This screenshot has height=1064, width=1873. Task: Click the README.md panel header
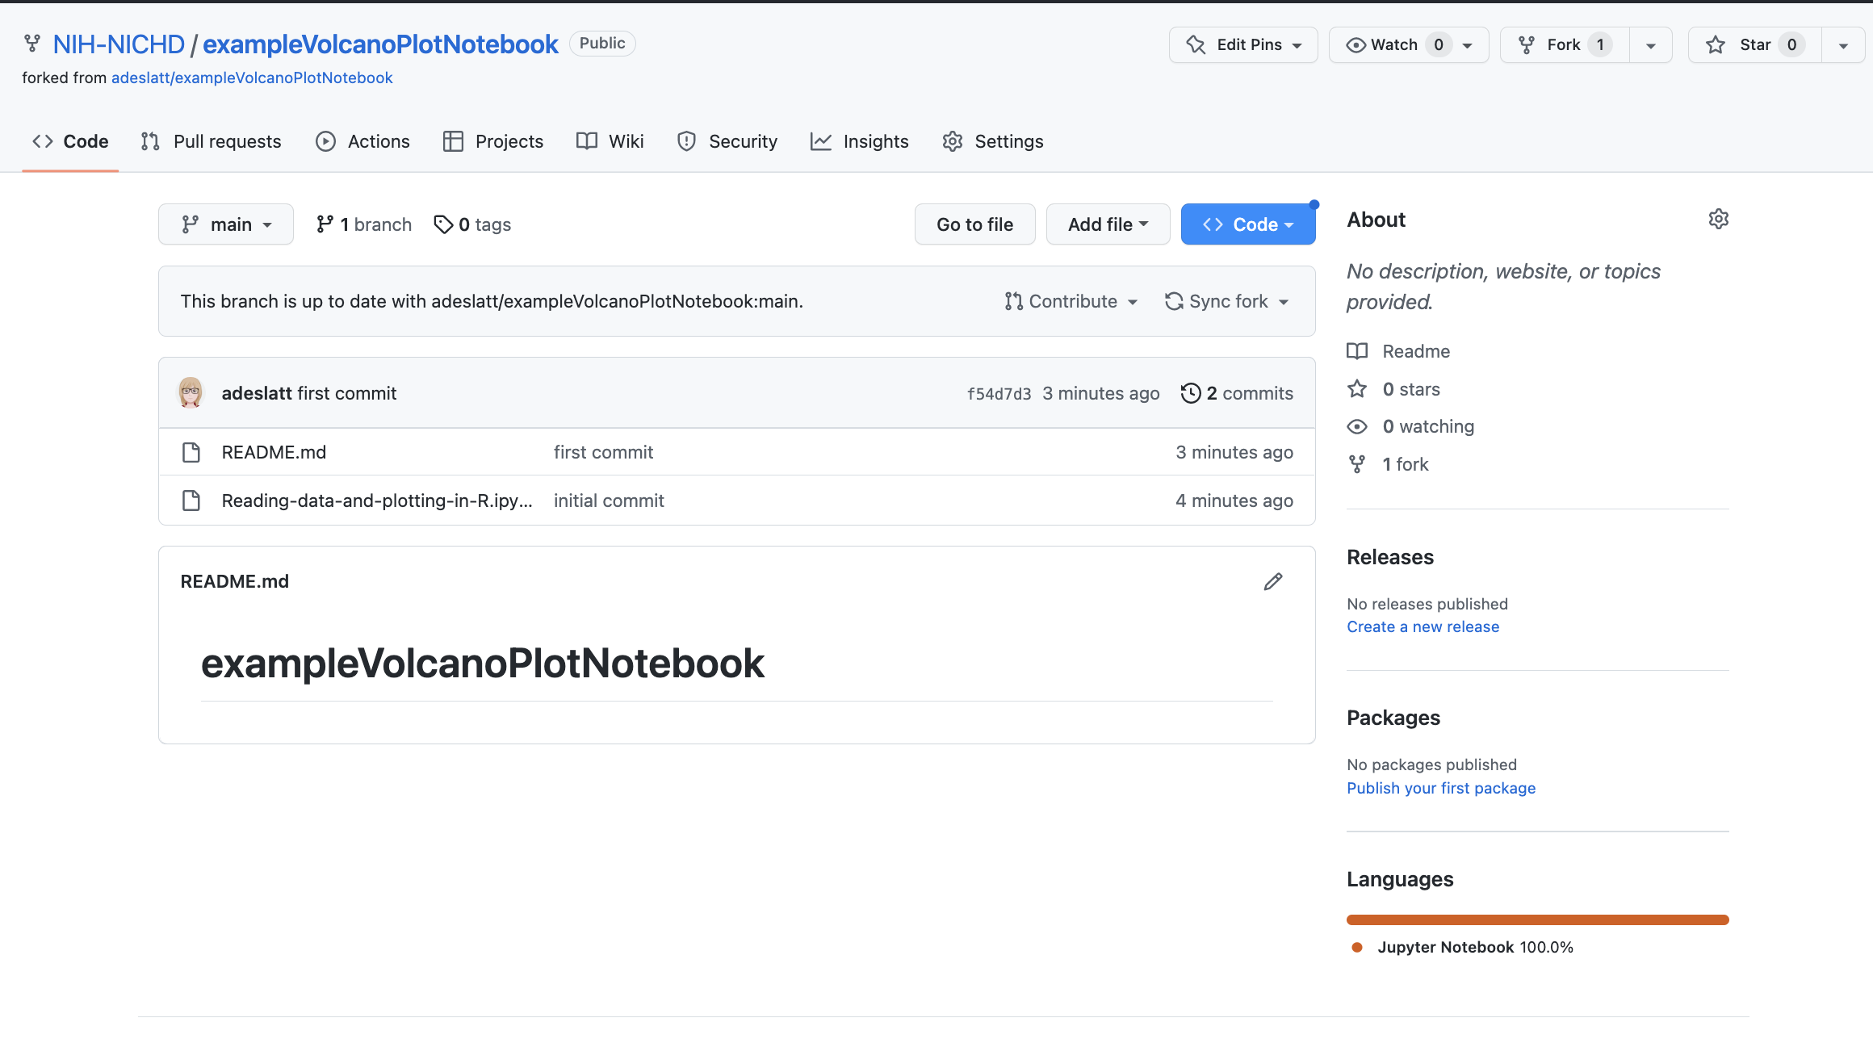tap(235, 581)
